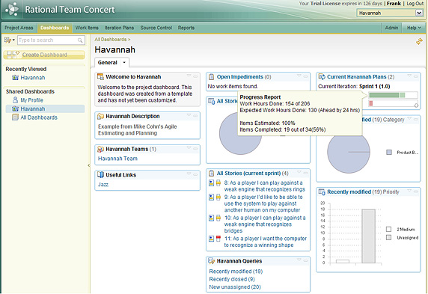Open the Reports menu

coord(186,28)
